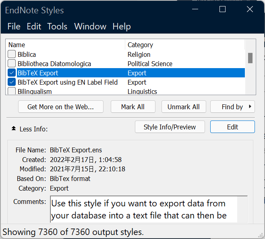Click the Mark All button
Viewport: 265px width, 239px height.
tap(133, 107)
